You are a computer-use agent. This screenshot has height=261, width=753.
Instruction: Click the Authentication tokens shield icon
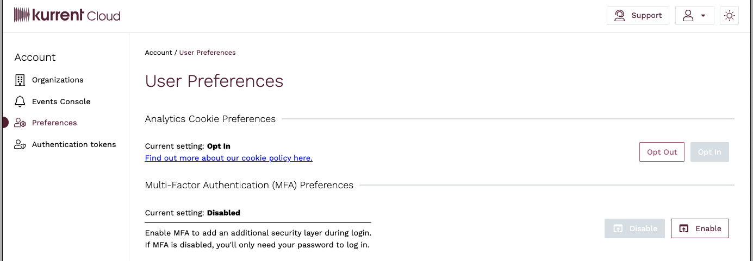[x=20, y=145]
